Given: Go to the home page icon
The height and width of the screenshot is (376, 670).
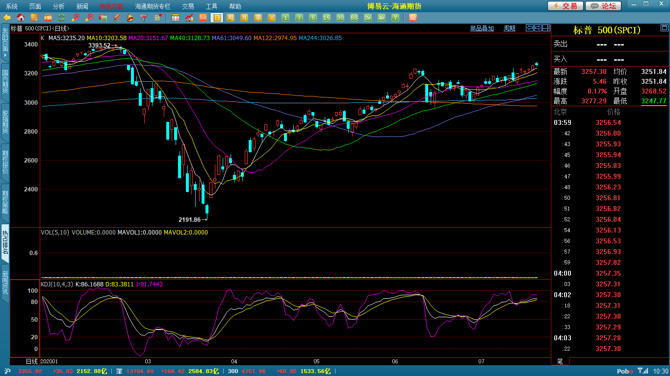Looking at the screenshot, I should [21, 18].
